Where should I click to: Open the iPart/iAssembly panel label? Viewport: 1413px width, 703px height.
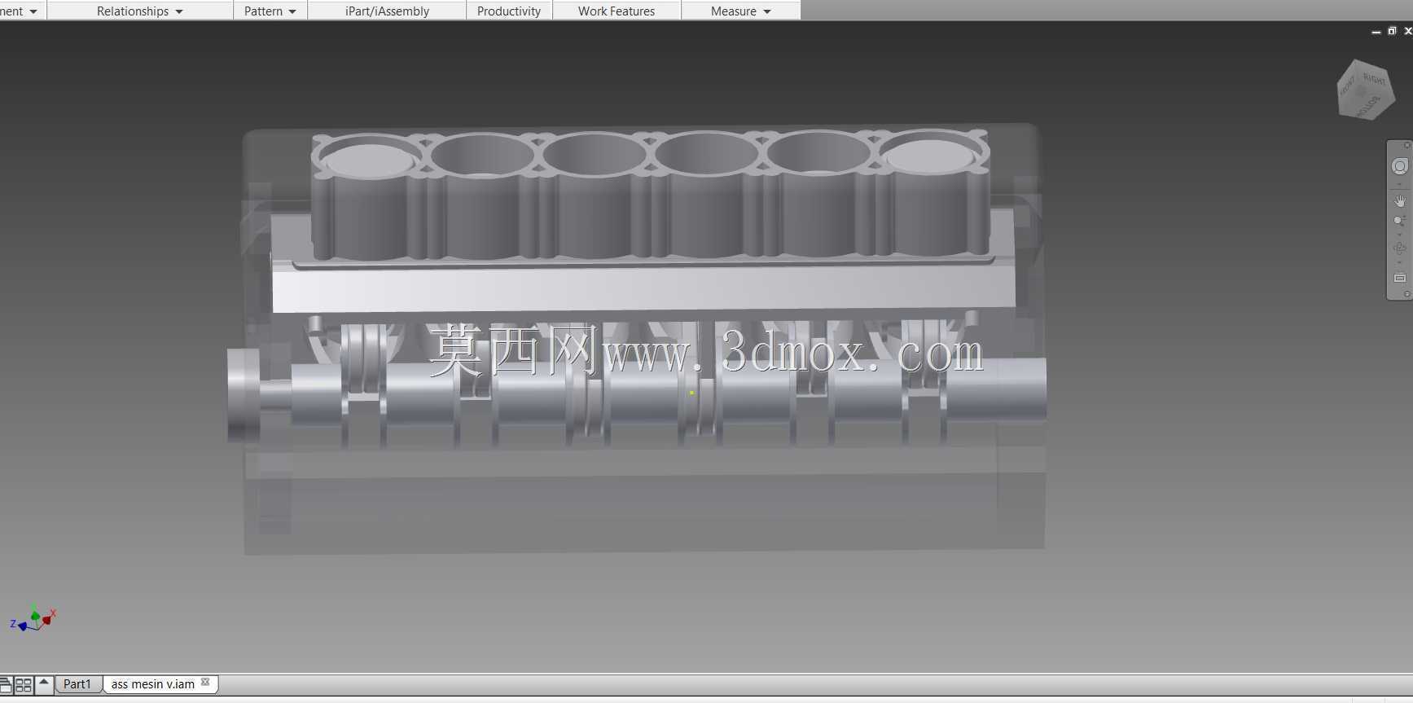click(387, 11)
